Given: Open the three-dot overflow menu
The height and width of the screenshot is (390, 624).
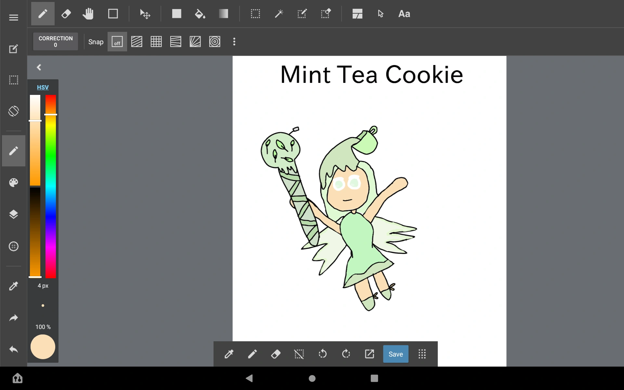Looking at the screenshot, I should pyautogui.click(x=234, y=42).
